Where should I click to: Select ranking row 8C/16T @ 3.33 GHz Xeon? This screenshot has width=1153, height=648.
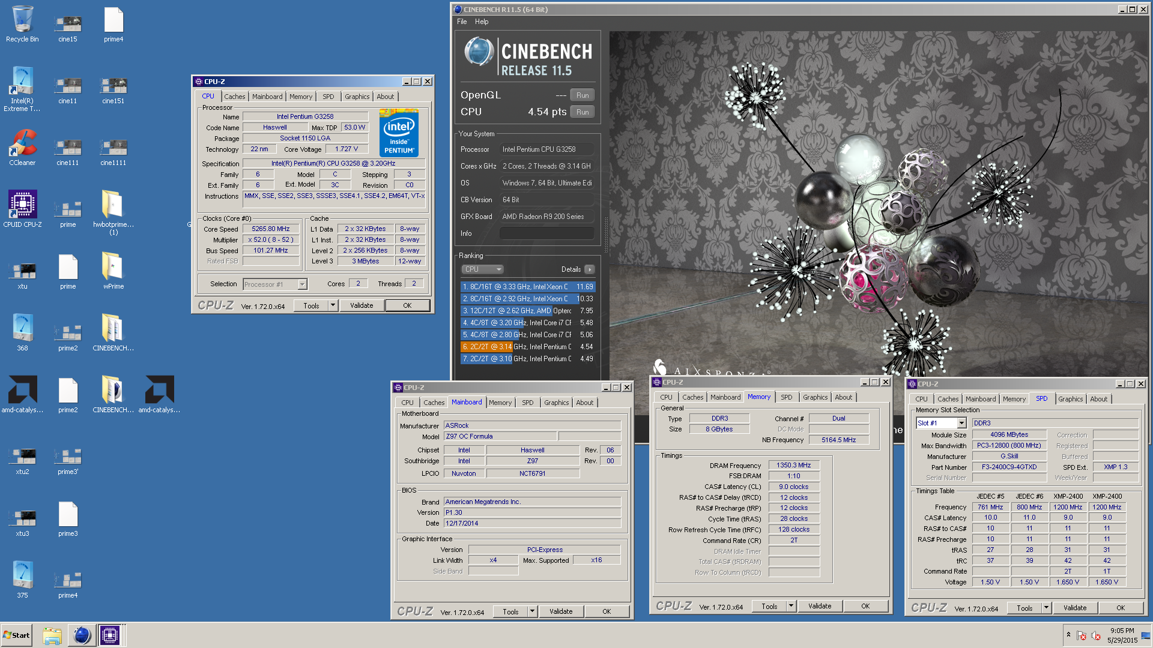coord(527,287)
